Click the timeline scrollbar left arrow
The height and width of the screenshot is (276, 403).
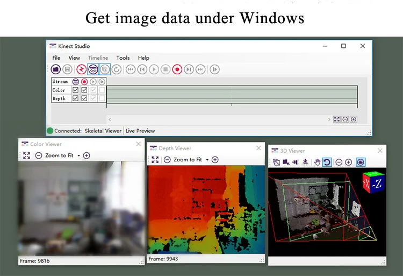click(110, 119)
